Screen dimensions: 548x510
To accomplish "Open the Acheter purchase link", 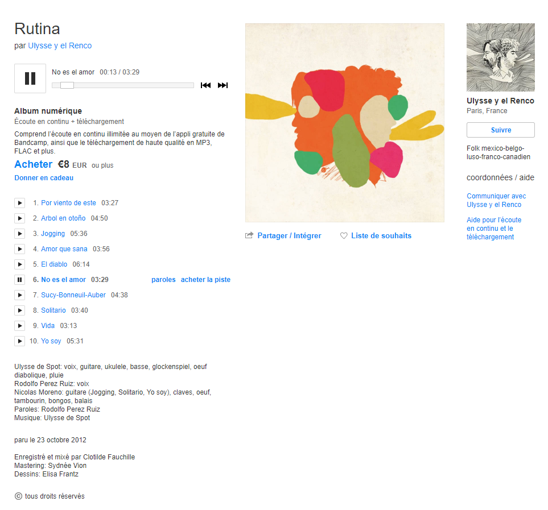I will pyautogui.click(x=34, y=164).
